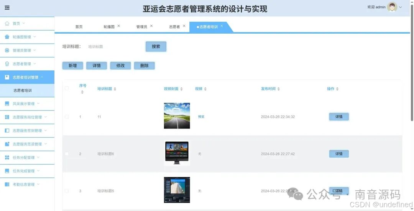Switch to the 志愿者 tab
The height and width of the screenshot is (211, 414).
174,27
